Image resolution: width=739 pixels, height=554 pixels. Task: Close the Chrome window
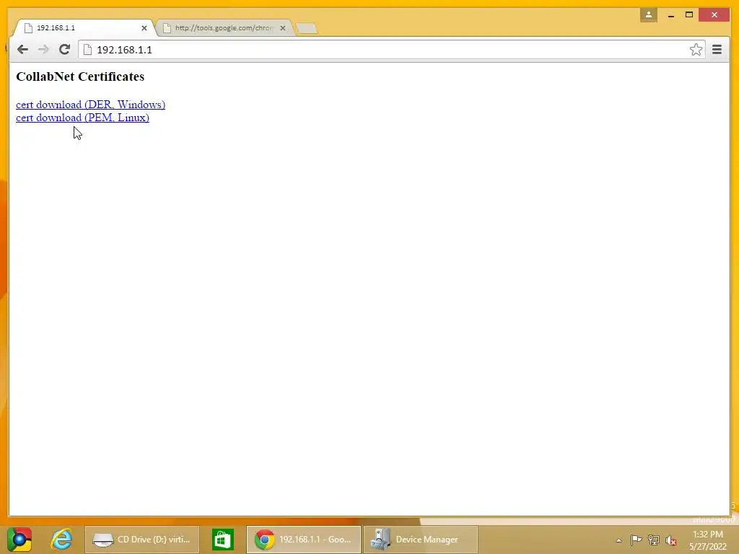coord(714,15)
